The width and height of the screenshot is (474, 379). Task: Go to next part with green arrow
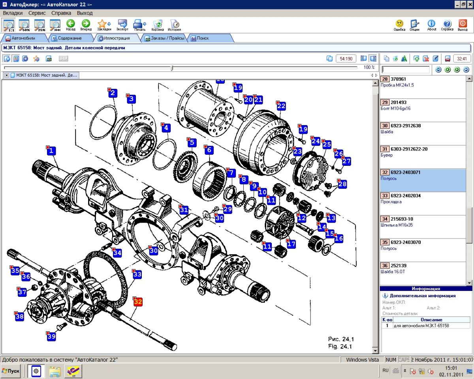[457, 70]
